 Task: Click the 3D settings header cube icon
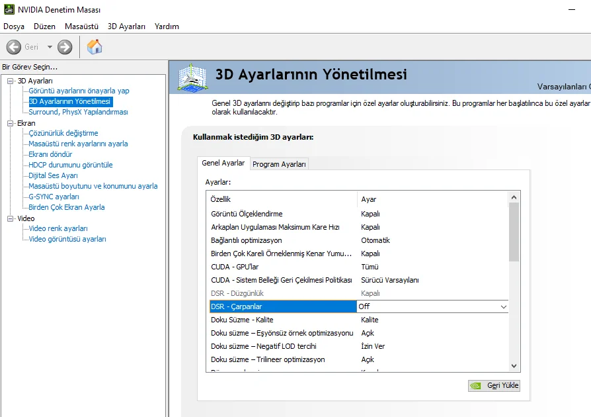[x=192, y=77]
